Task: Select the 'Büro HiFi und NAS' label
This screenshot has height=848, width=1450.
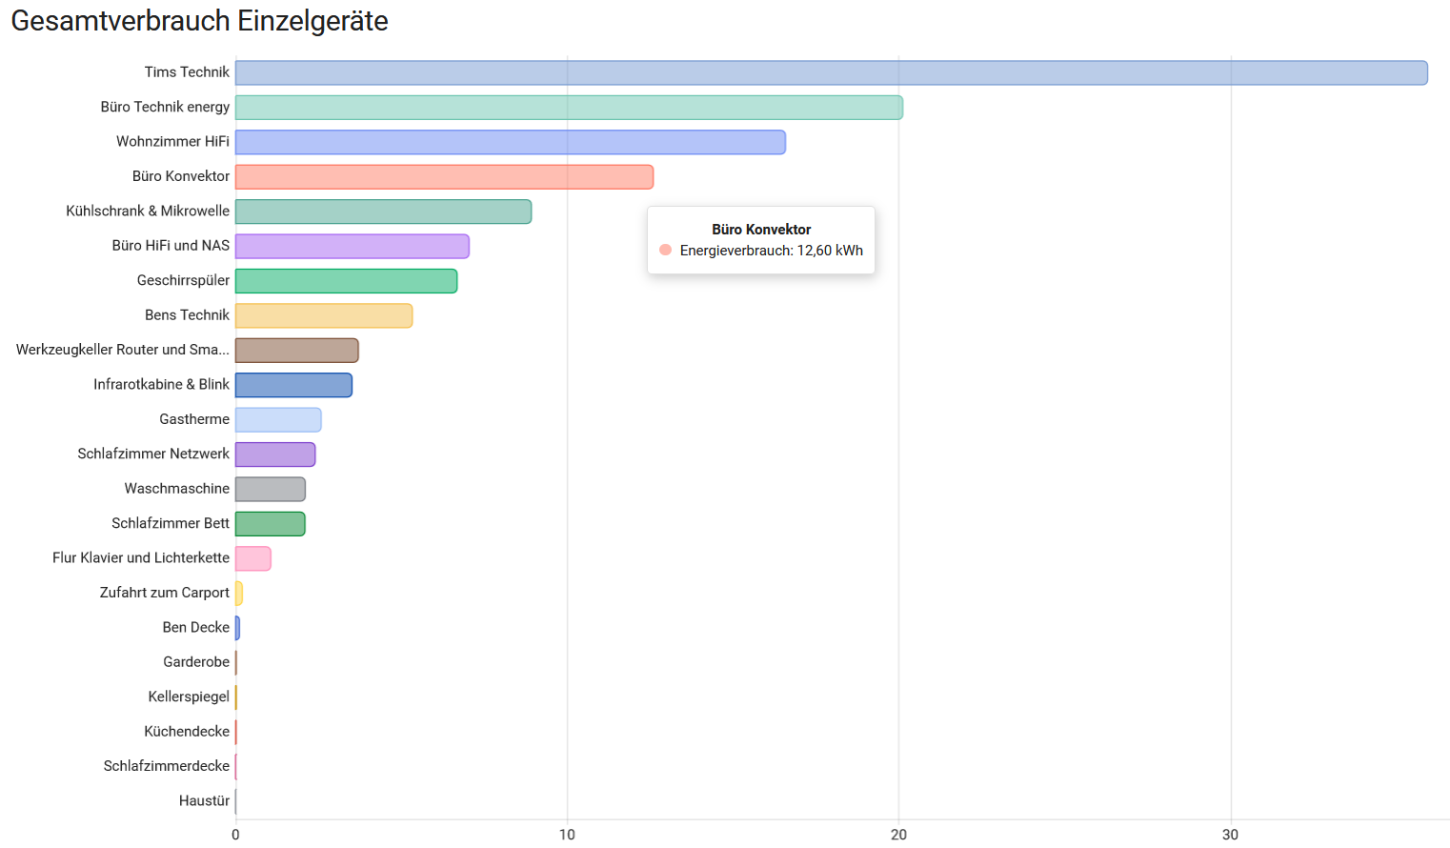Action: [171, 246]
